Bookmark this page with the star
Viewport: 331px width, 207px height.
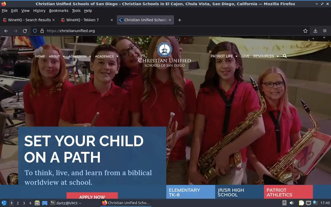point(305,31)
